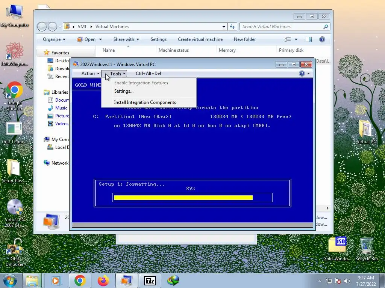Open IObit Unlocker desktop shortcut

[x=15, y=253]
